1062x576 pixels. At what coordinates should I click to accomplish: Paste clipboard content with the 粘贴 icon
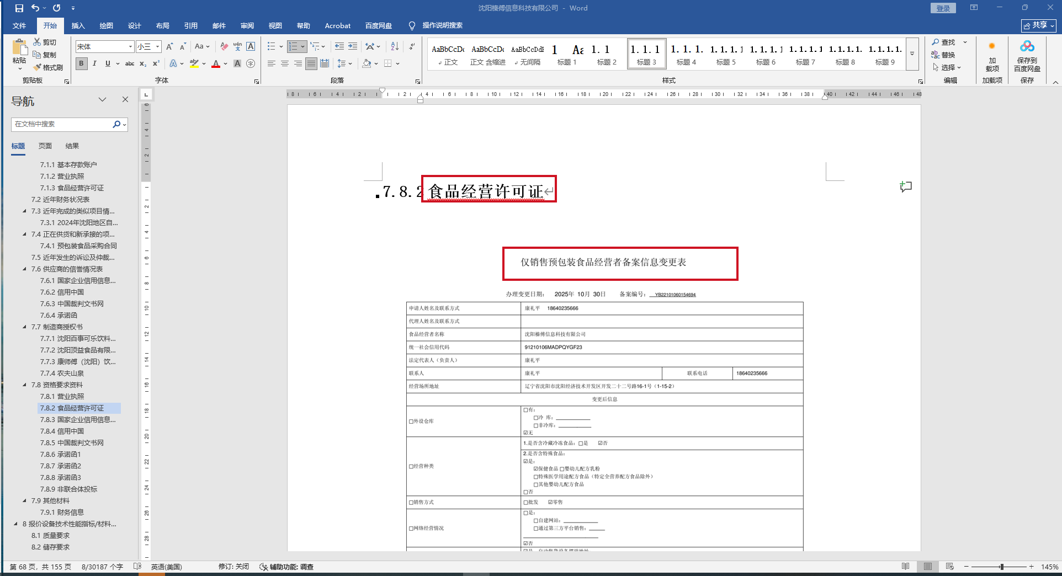(x=19, y=48)
